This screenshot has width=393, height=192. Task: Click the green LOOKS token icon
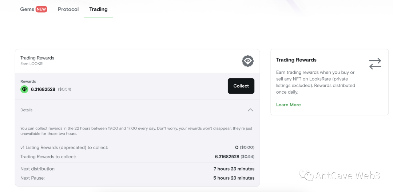point(24,89)
